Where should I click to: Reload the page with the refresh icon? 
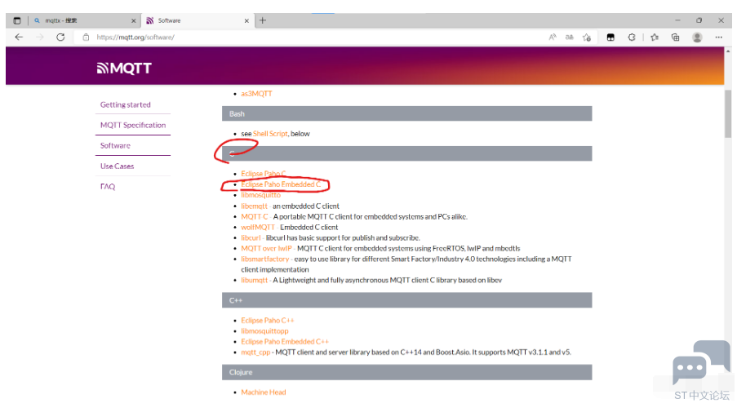[60, 38]
